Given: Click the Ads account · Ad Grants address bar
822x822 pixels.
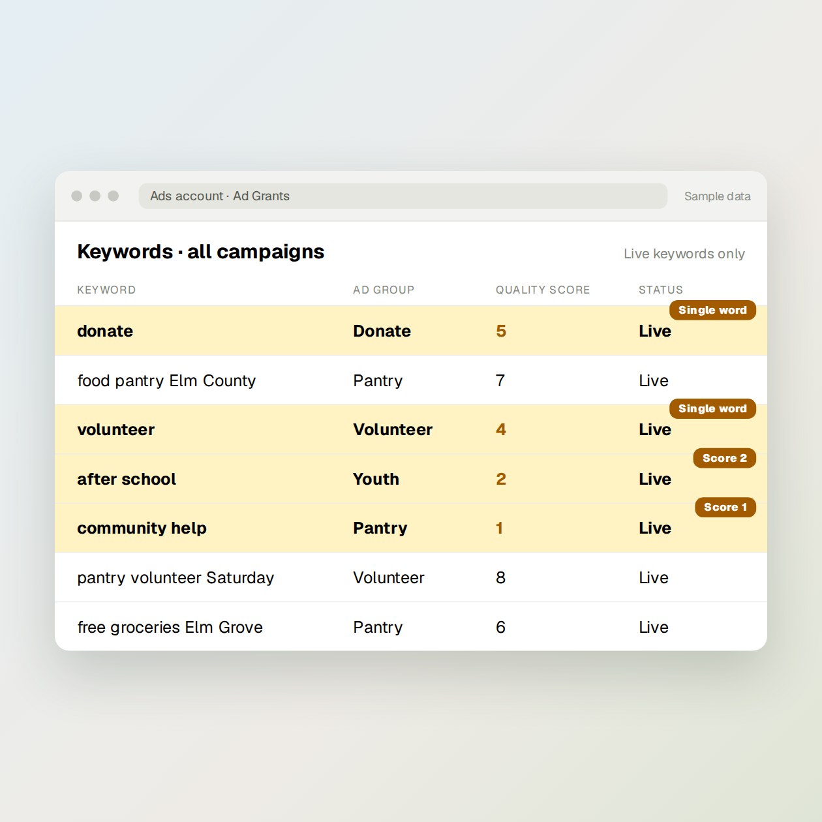Looking at the screenshot, I should tap(403, 196).
